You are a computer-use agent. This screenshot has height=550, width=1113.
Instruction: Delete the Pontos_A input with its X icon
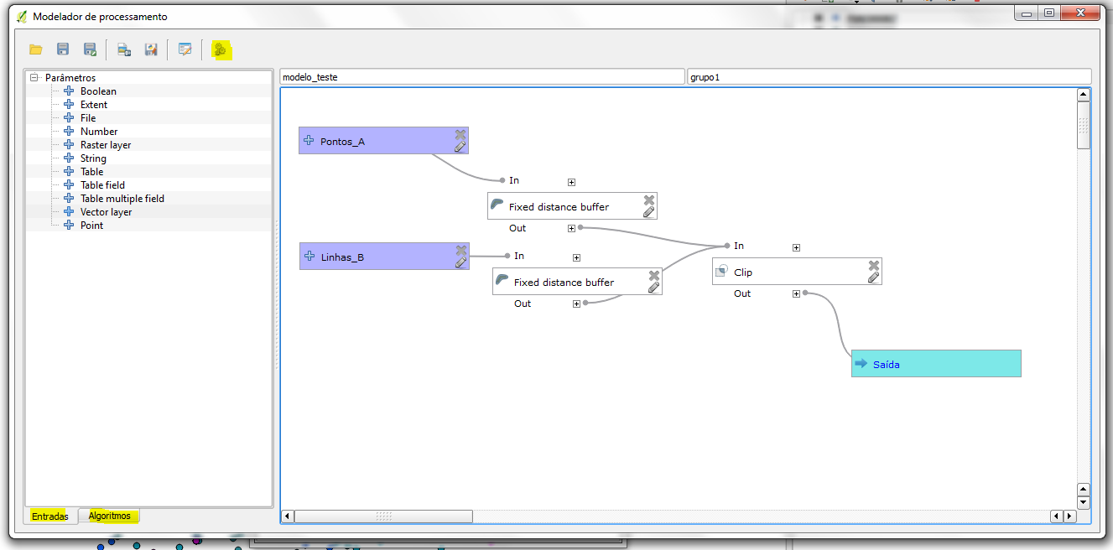pos(460,134)
